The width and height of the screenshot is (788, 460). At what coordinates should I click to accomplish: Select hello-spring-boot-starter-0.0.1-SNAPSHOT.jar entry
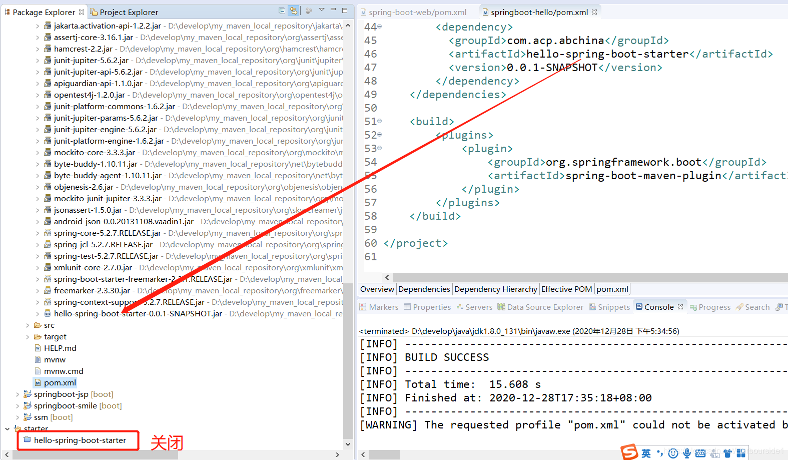coord(138,314)
